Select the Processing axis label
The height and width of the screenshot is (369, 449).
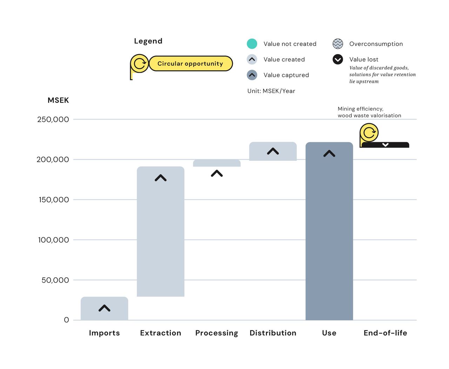point(217,333)
